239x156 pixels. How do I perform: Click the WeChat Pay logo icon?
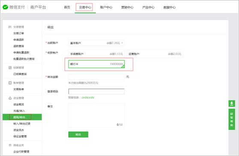[5, 7]
